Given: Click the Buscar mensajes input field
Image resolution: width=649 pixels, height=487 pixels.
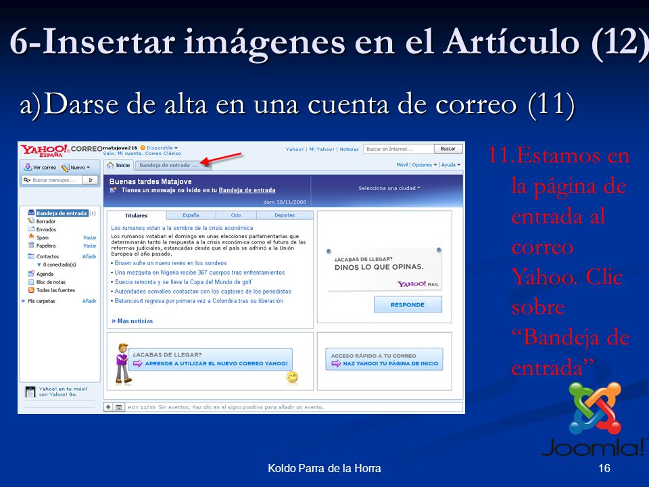Looking at the screenshot, I should (x=53, y=180).
